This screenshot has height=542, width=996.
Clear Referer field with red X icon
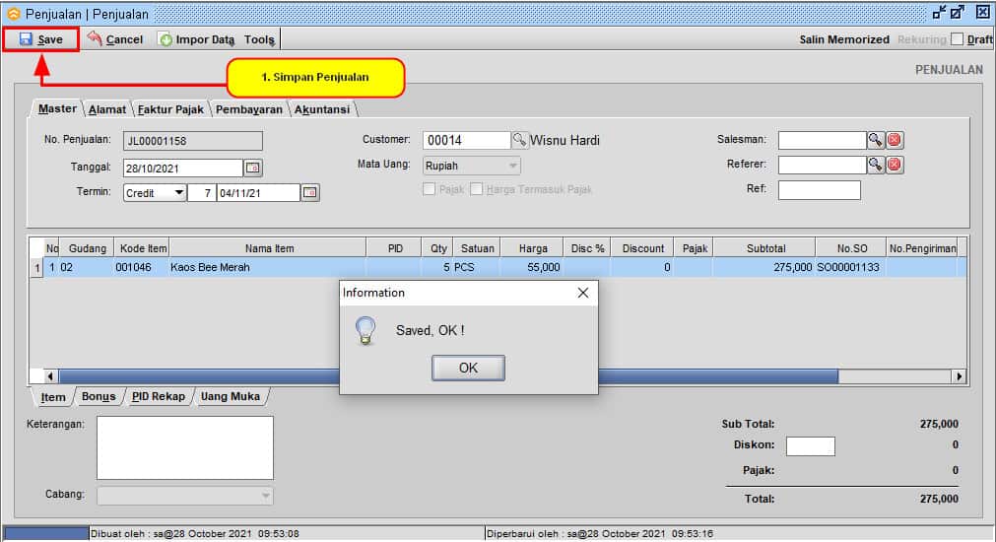[x=895, y=165]
